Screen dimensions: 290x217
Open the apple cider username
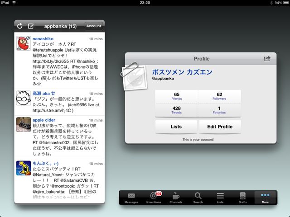tap(44, 120)
